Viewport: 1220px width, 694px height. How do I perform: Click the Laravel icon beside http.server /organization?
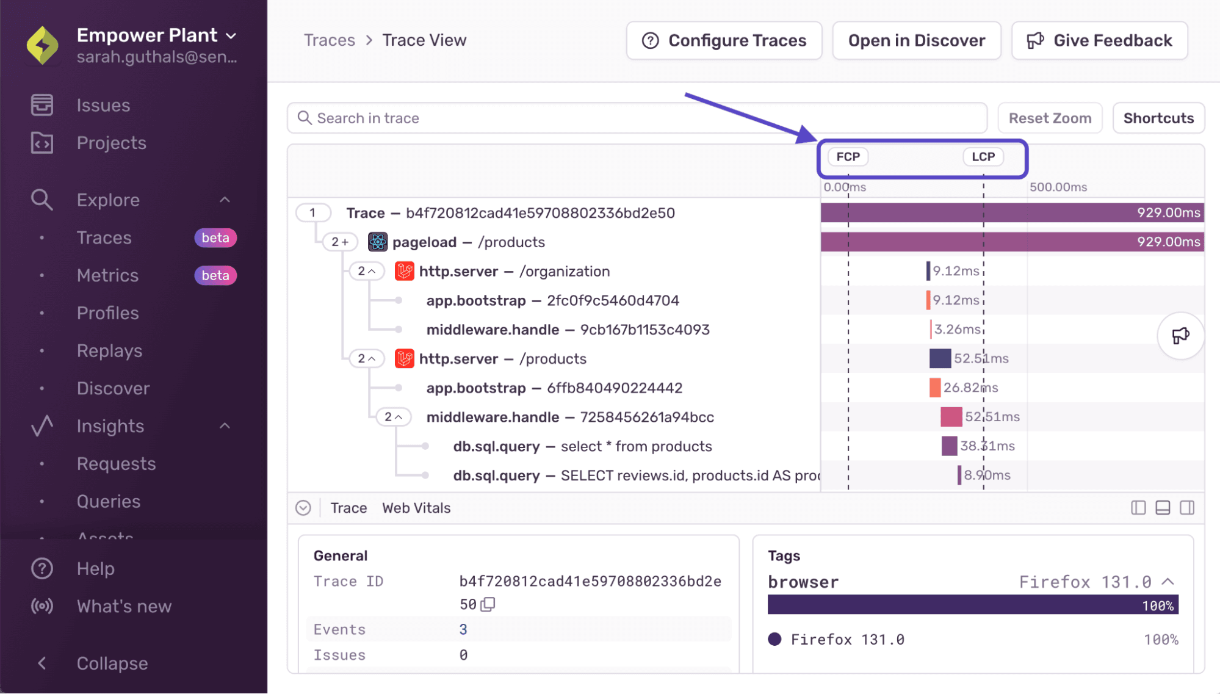(404, 271)
